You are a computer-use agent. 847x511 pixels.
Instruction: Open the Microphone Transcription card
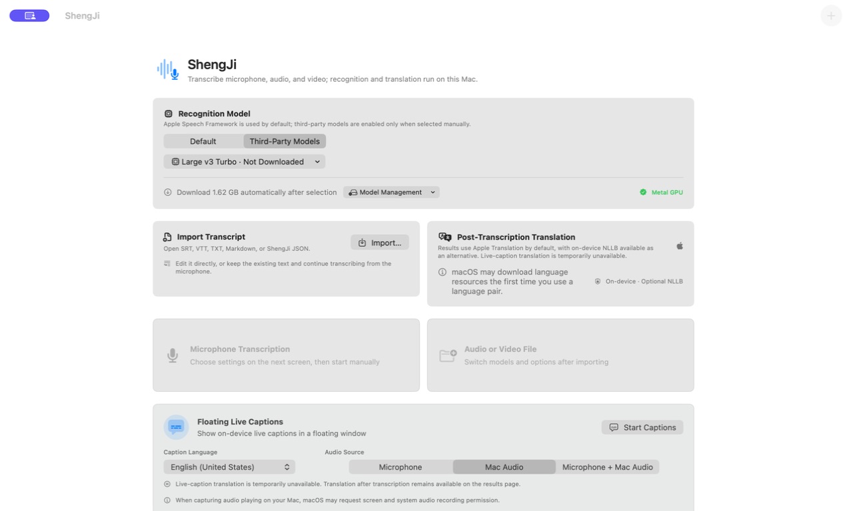pyautogui.click(x=286, y=355)
